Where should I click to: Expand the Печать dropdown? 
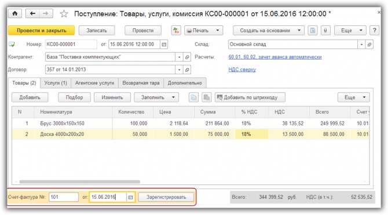[x=218, y=31]
